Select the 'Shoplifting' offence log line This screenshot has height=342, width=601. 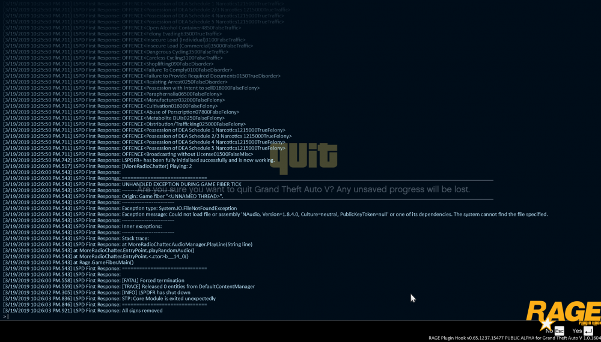click(108, 64)
